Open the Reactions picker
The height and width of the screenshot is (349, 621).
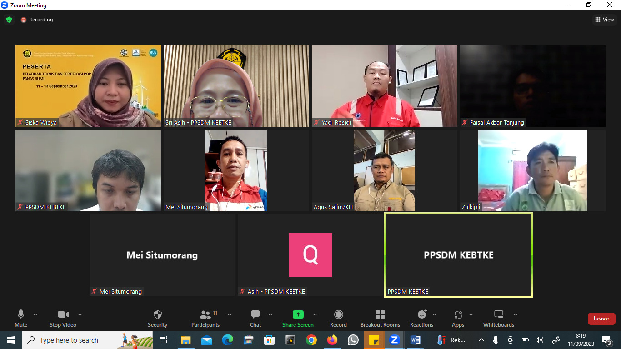(x=421, y=318)
